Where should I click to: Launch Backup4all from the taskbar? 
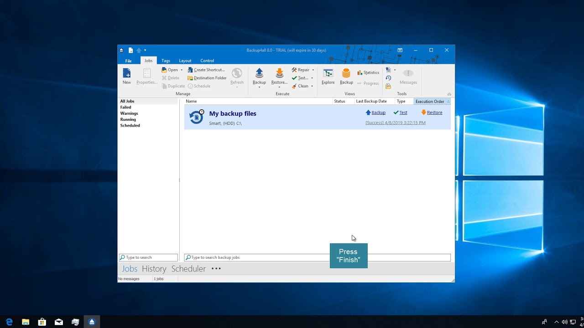pos(92,322)
